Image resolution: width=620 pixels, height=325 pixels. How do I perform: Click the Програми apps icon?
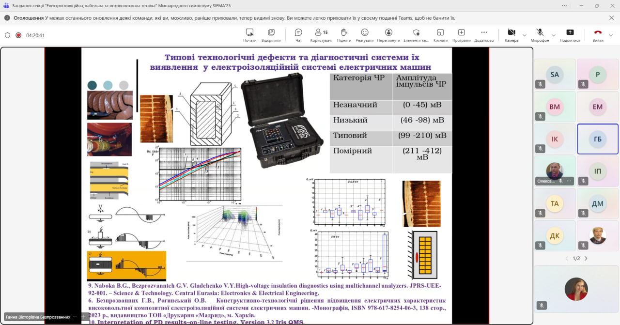pyautogui.click(x=462, y=35)
